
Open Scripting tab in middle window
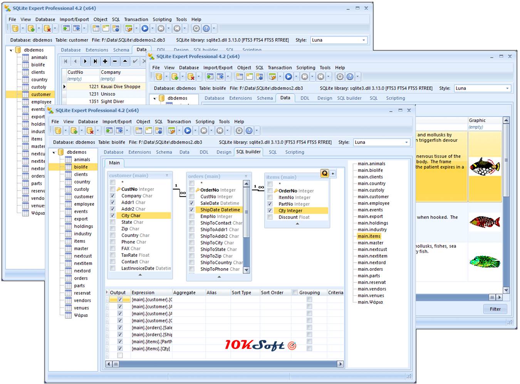point(396,98)
